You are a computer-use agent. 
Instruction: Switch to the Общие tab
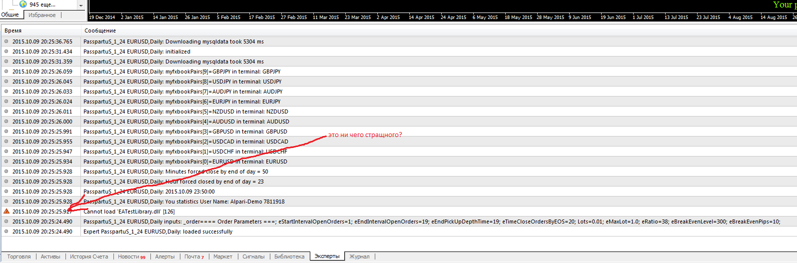[x=10, y=14]
